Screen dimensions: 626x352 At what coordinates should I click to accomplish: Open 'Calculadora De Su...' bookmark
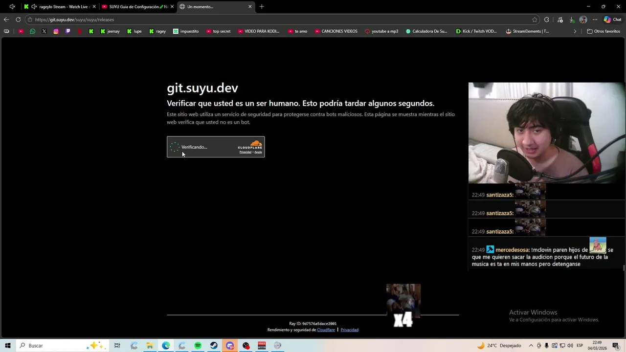(426, 31)
